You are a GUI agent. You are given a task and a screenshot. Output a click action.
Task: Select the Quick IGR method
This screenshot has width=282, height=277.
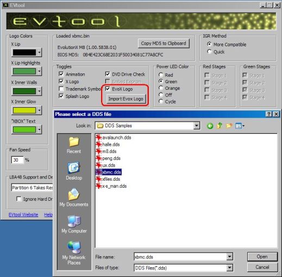coord(209,52)
